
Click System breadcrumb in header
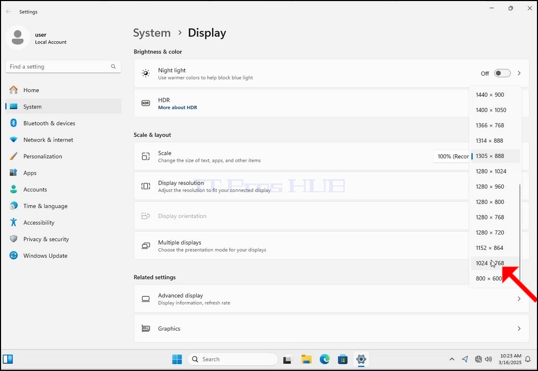click(152, 33)
